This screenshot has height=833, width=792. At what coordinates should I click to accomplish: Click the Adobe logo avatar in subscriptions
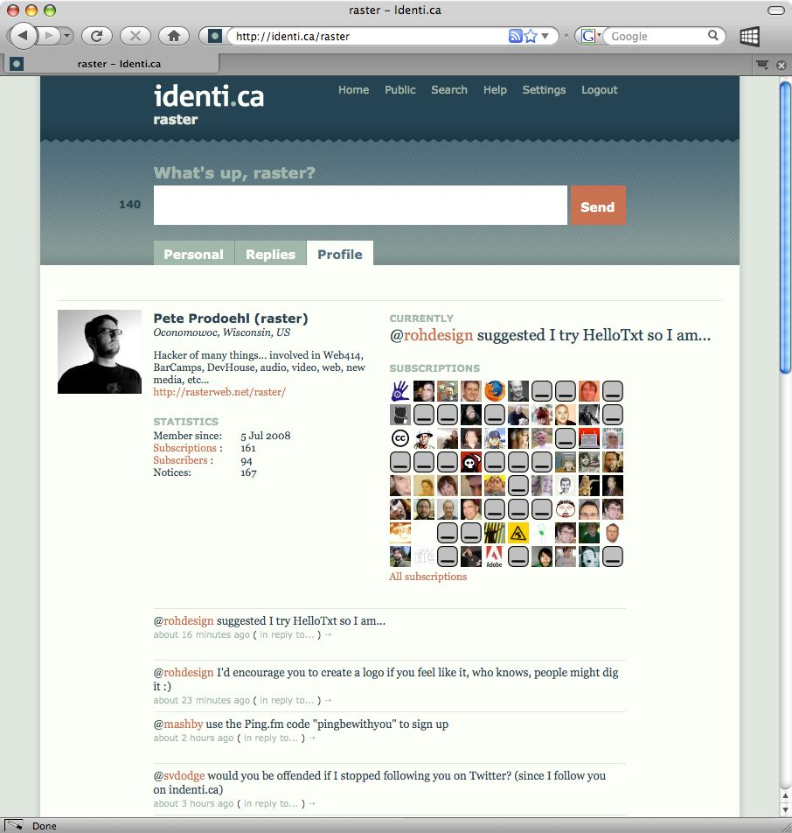[x=494, y=556]
